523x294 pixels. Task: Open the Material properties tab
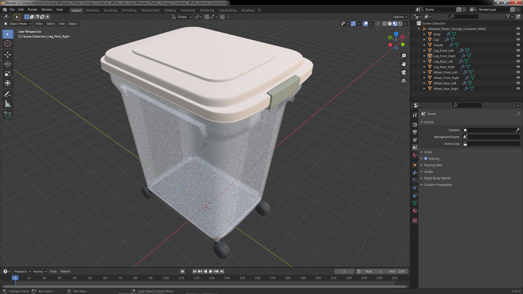point(415,211)
